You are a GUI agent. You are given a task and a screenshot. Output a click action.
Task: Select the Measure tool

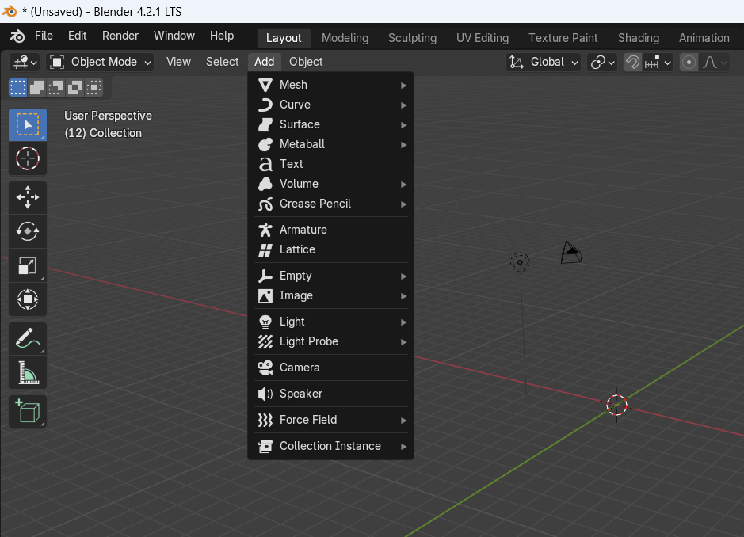(x=28, y=372)
